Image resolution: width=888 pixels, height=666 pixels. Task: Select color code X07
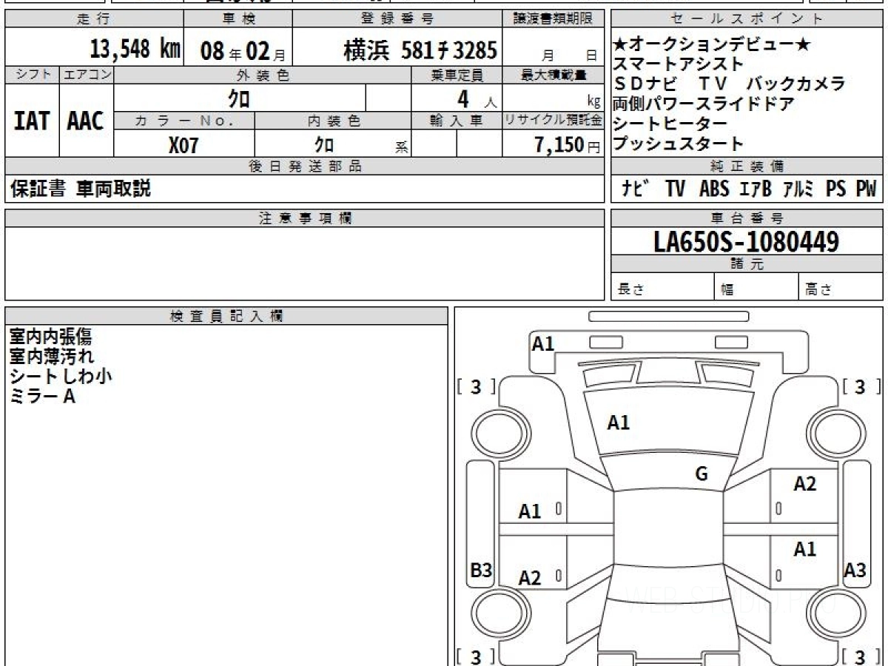[184, 145]
